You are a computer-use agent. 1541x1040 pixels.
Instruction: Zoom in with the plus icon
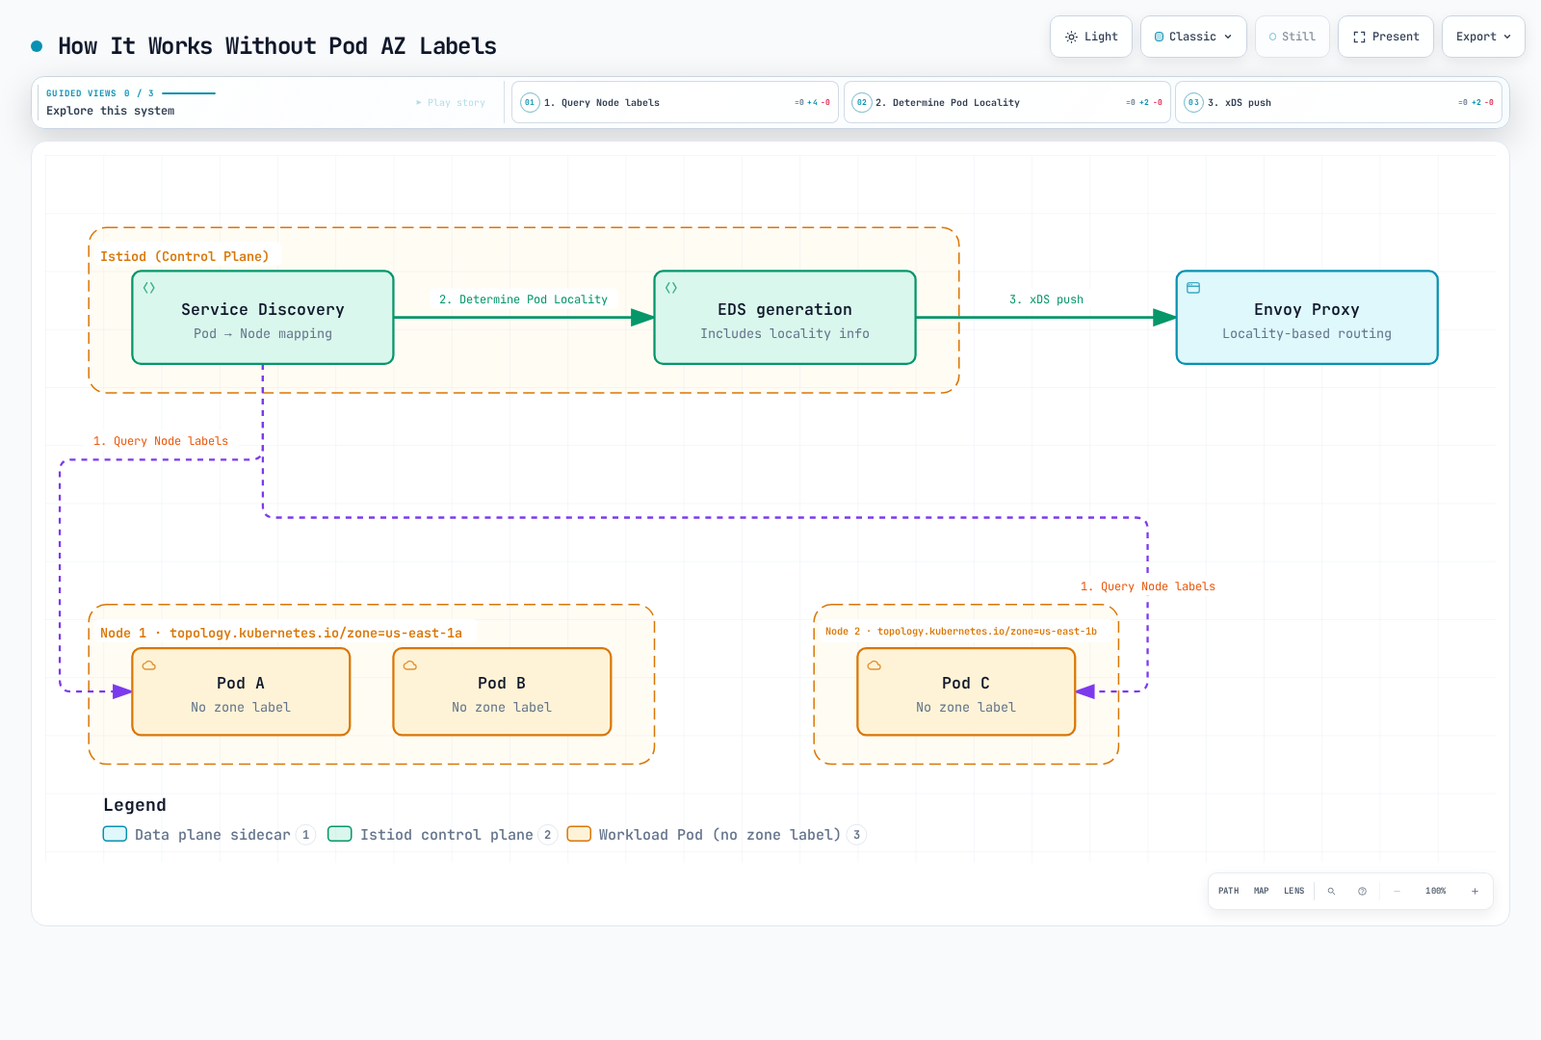pyautogui.click(x=1475, y=892)
